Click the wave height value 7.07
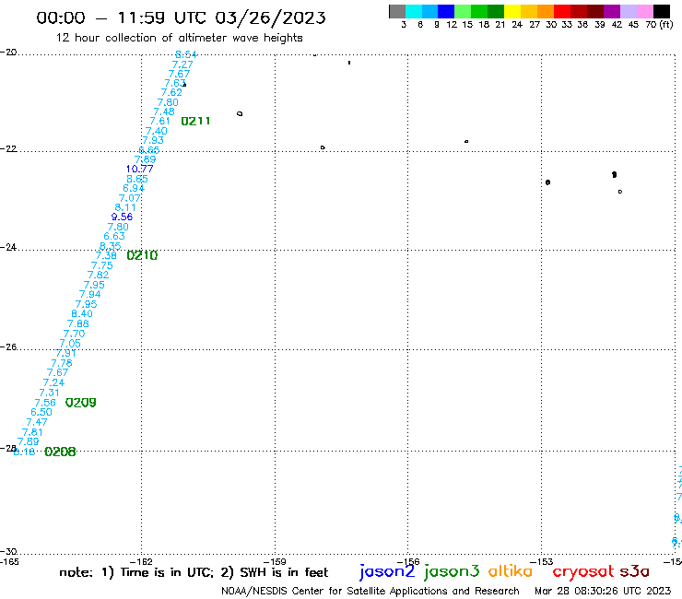This screenshot has width=682, height=599. tap(130, 198)
